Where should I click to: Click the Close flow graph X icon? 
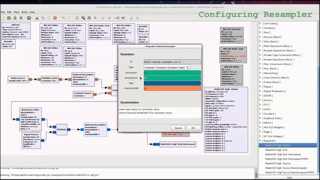21,18
